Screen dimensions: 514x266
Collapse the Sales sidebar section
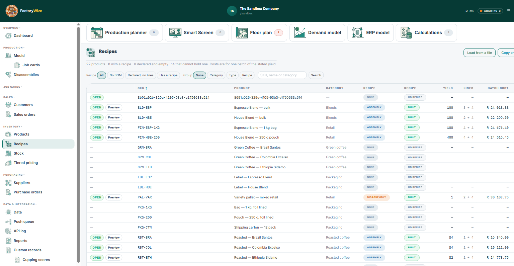(x=9, y=97)
